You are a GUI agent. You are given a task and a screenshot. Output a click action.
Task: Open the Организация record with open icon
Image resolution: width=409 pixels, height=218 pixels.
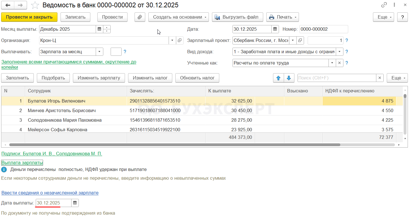click(180, 40)
